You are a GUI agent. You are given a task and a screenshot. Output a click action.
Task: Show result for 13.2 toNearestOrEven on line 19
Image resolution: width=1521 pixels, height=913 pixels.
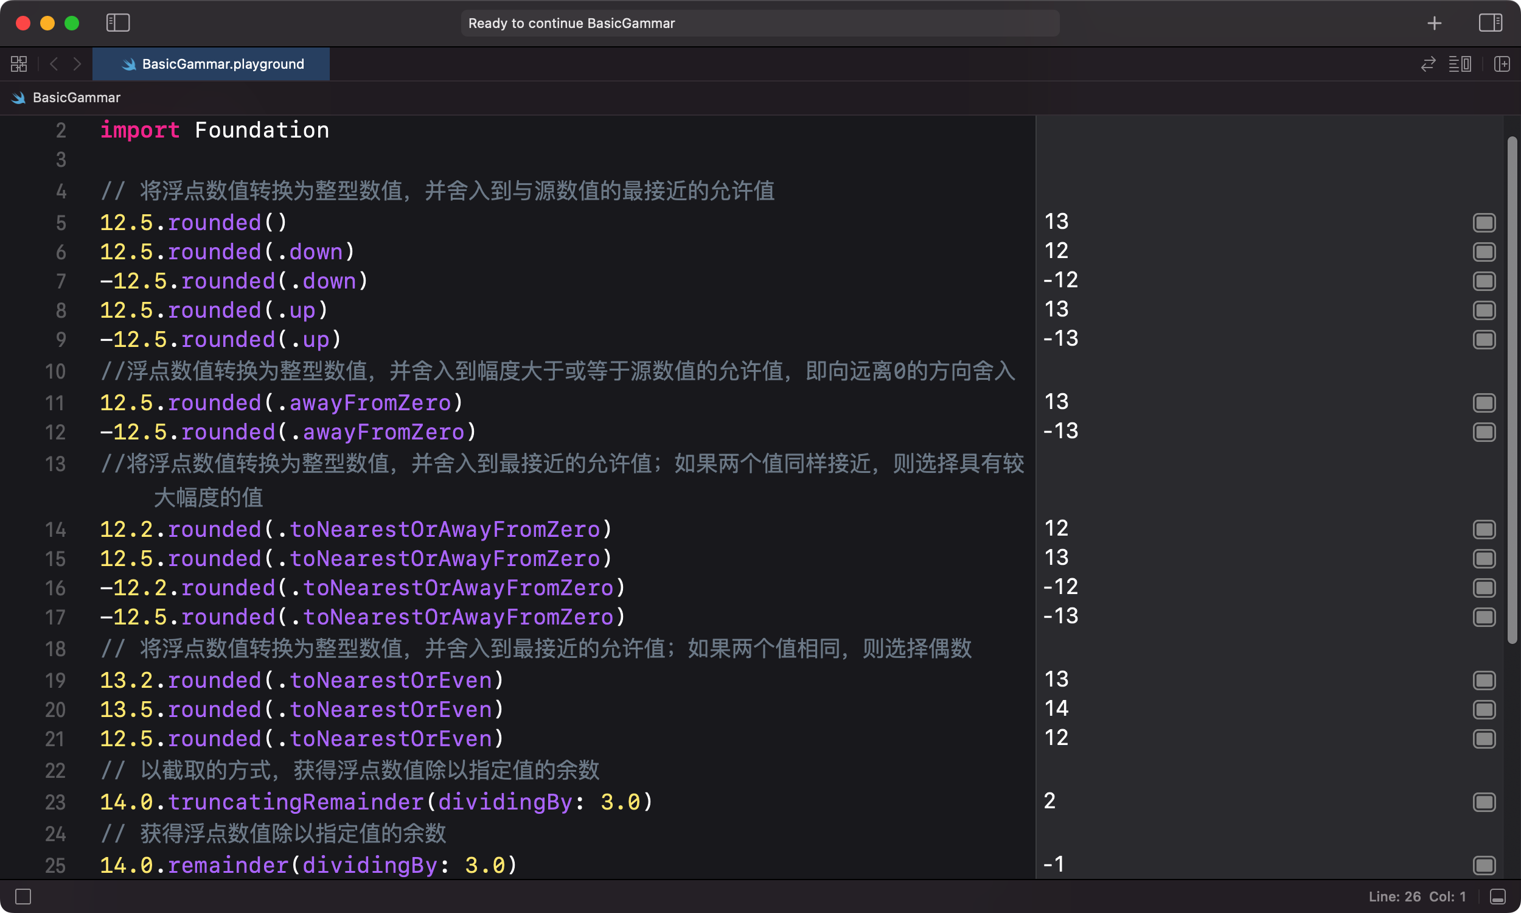click(x=1484, y=680)
